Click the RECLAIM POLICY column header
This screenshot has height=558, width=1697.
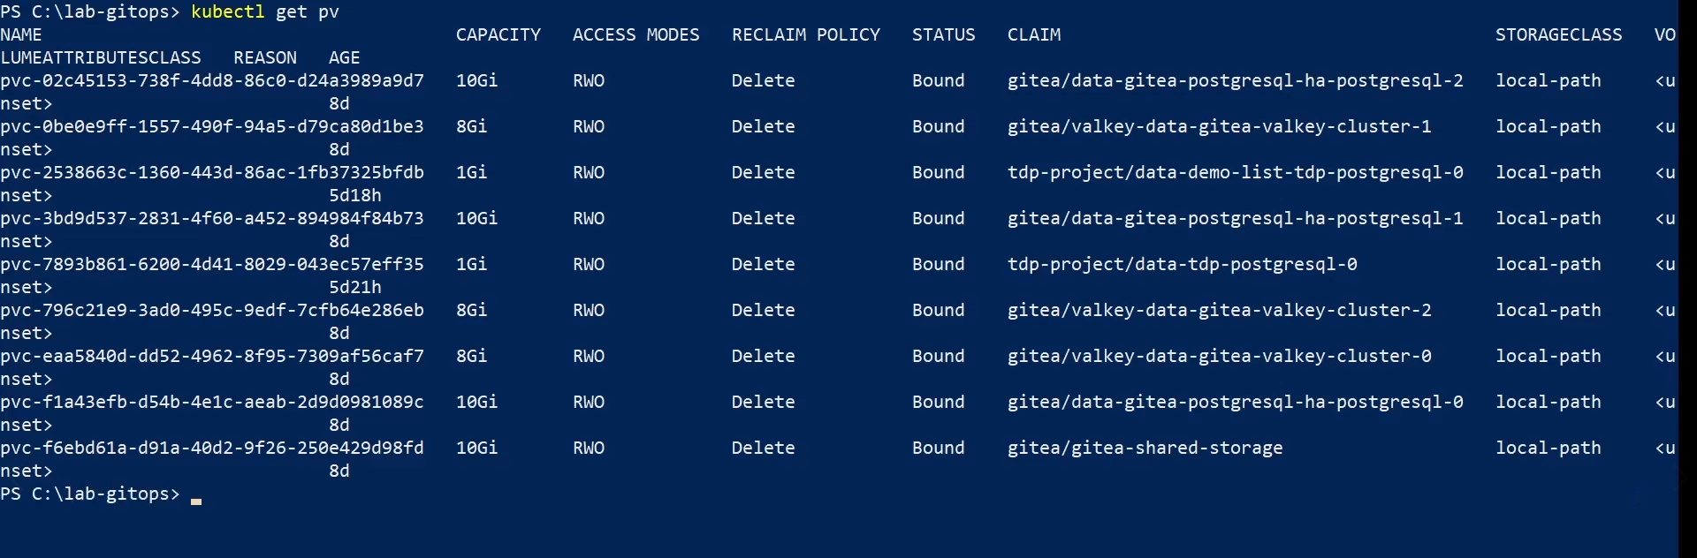tap(805, 34)
